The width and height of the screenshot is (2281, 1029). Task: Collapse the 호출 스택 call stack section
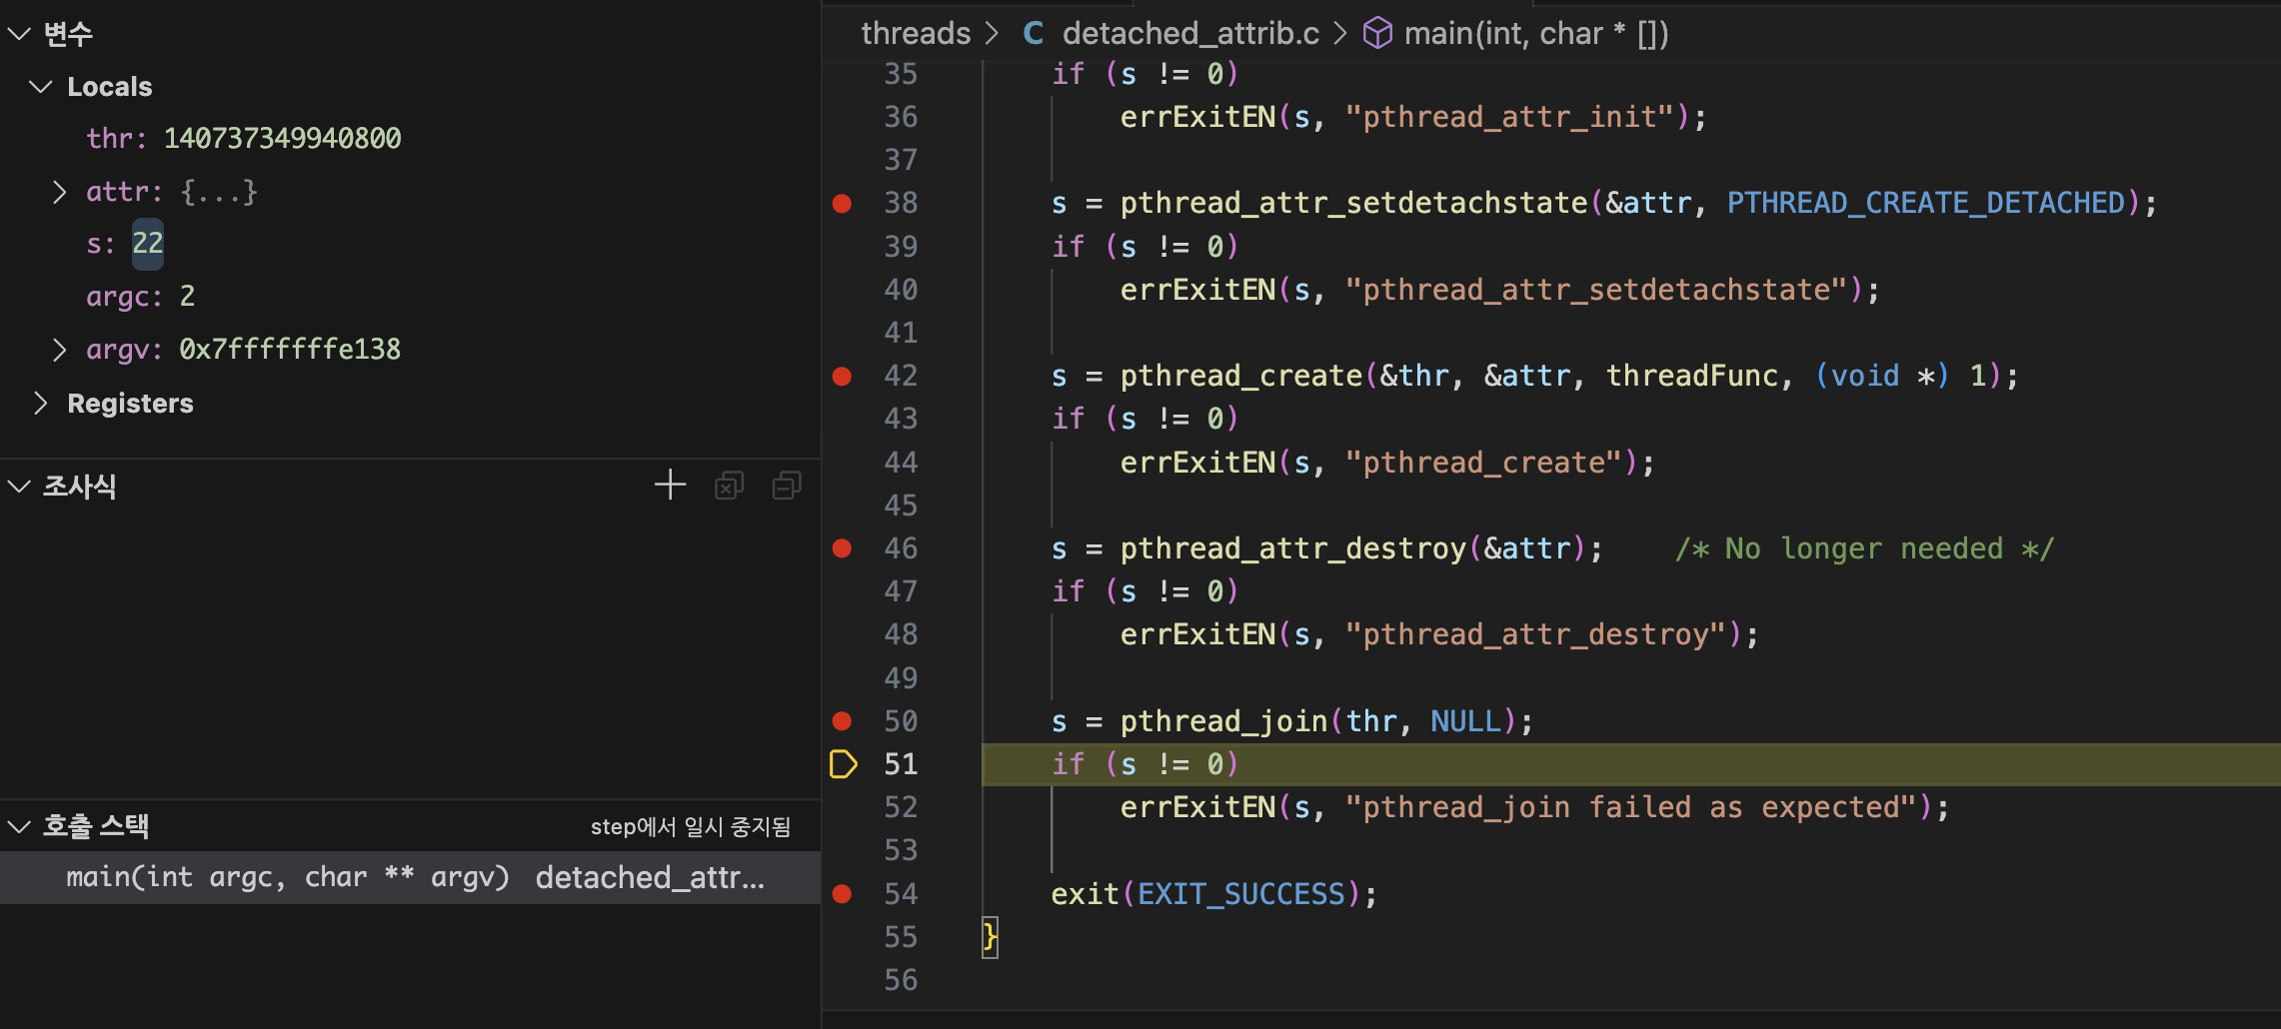(x=20, y=826)
